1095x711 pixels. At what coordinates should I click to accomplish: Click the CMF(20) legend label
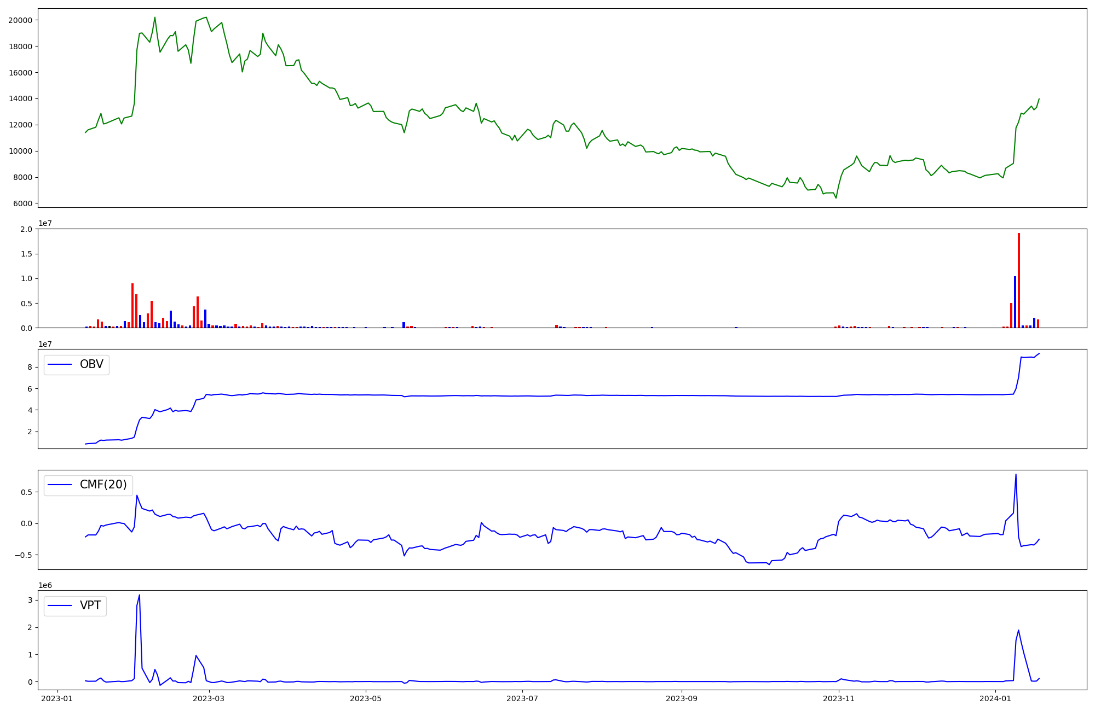click(x=103, y=485)
